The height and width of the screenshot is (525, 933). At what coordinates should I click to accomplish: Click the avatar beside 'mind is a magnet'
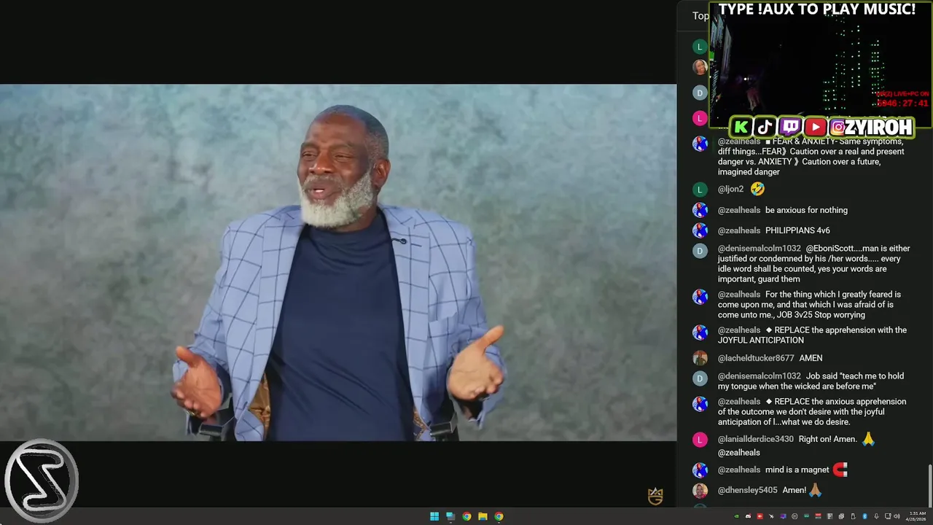tap(700, 470)
